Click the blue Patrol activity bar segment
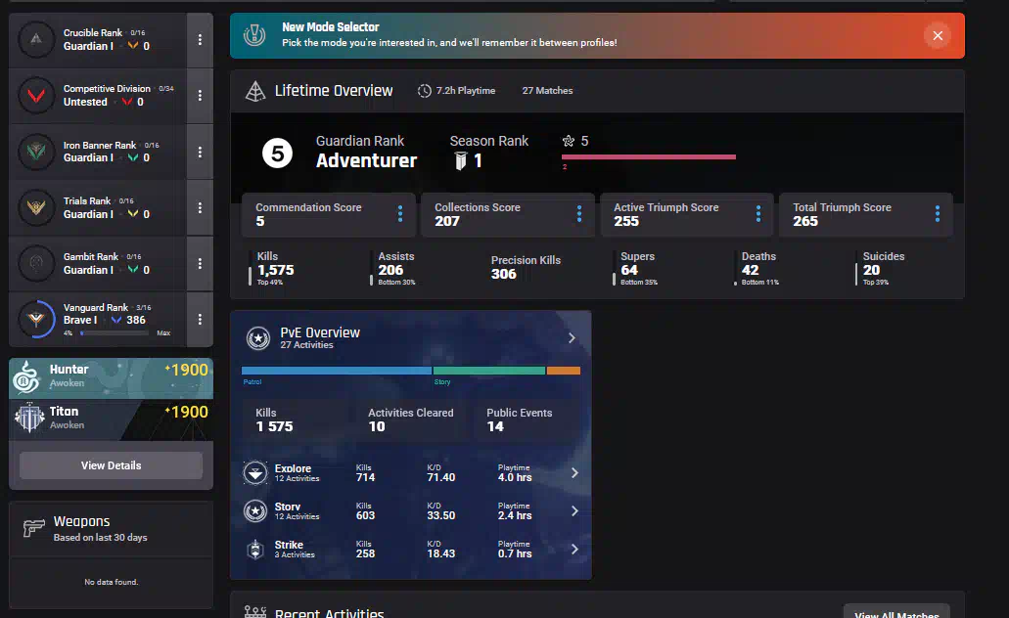 [x=337, y=371]
